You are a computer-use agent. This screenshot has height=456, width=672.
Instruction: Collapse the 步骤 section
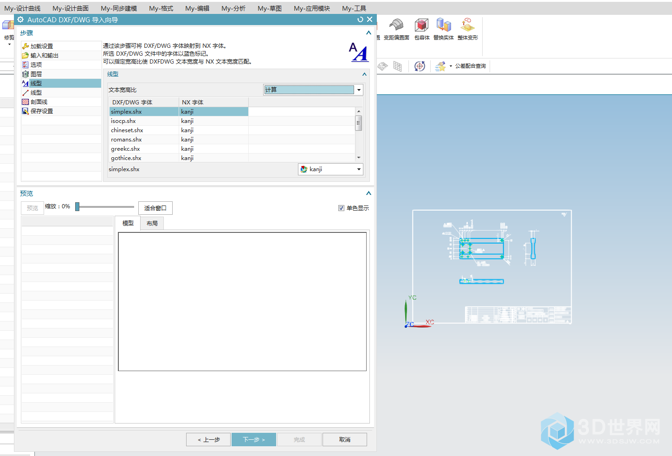pyautogui.click(x=368, y=33)
